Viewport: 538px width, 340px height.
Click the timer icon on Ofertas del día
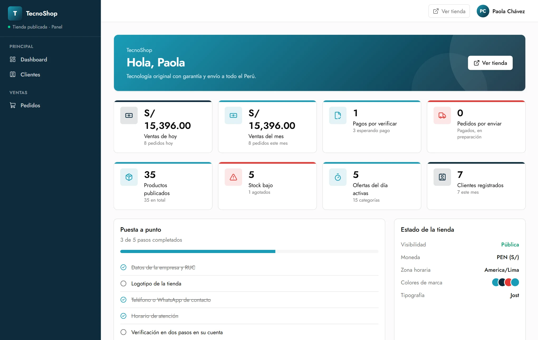[338, 177]
